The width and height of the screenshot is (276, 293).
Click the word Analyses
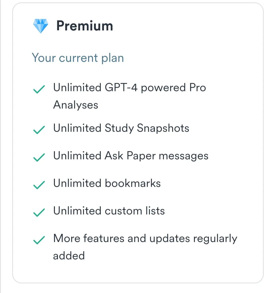pos(76,105)
